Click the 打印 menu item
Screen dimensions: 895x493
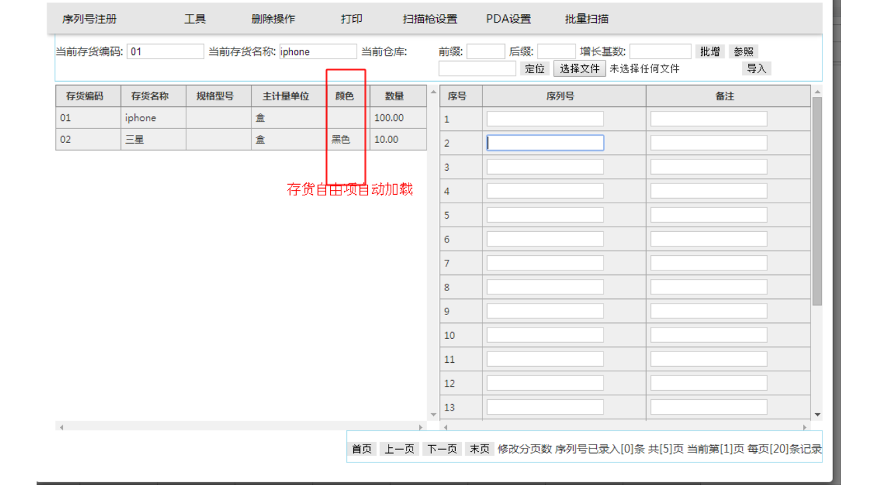pos(351,19)
